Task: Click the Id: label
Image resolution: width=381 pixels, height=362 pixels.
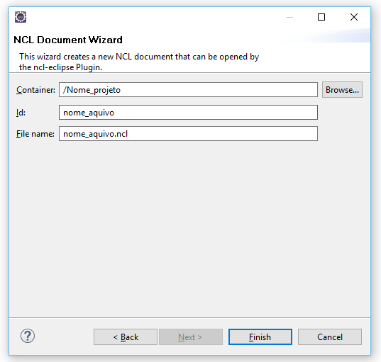Action: pos(21,113)
